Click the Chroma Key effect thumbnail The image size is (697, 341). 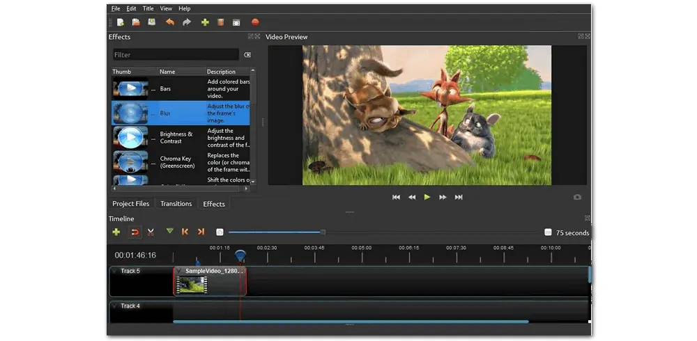pos(130,162)
